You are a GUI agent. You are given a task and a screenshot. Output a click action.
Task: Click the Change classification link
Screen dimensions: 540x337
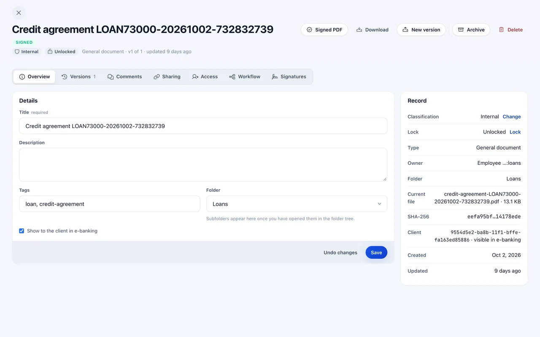click(x=512, y=117)
